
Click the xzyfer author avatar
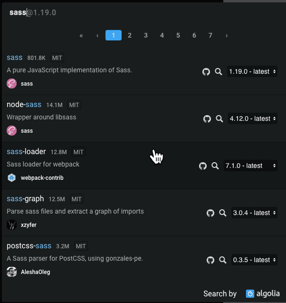pyautogui.click(x=11, y=225)
